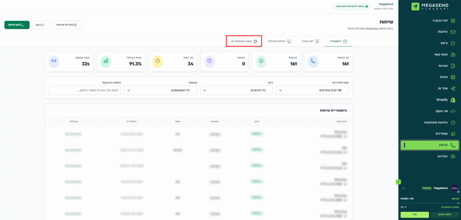Open the bots (בוטים) sidebar icon
The width and height of the screenshot is (461, 220).
tap(453, 77)
